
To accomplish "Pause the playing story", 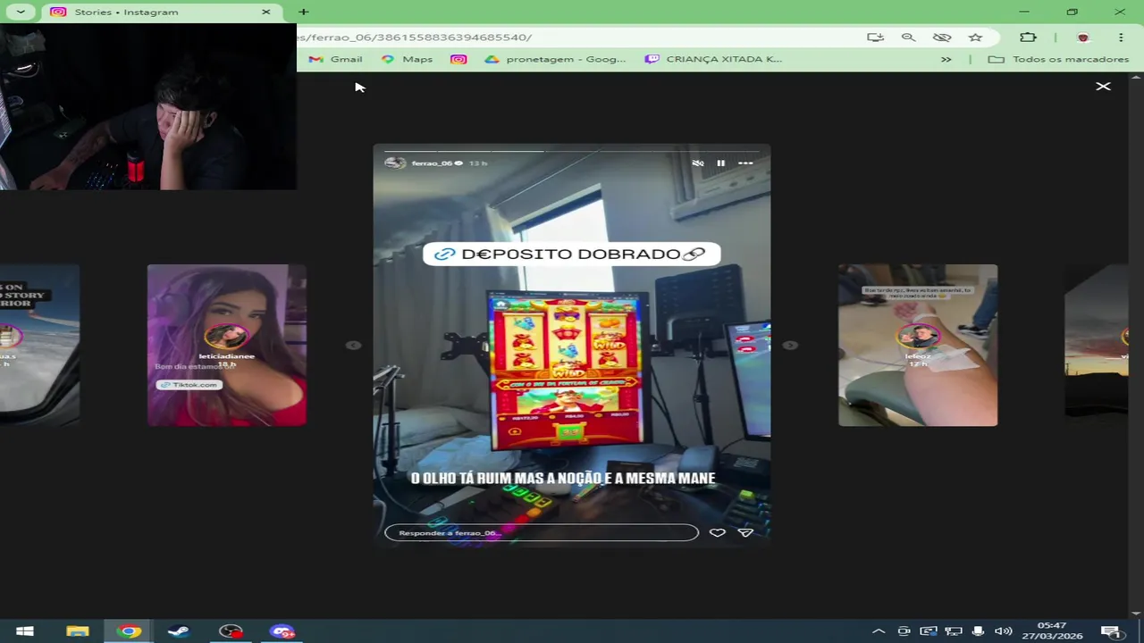I will [x=720, y=163].
